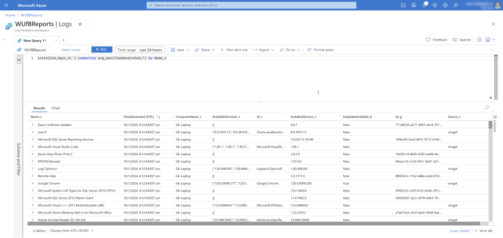Open the Azure portal hamburger menu
The image size is (503, 238).
click(x=6, y=5)
